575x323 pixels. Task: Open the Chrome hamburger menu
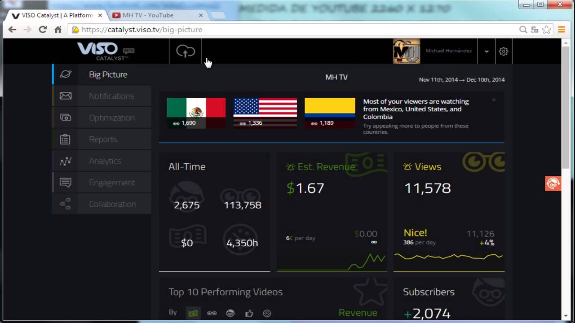[562, 30]
